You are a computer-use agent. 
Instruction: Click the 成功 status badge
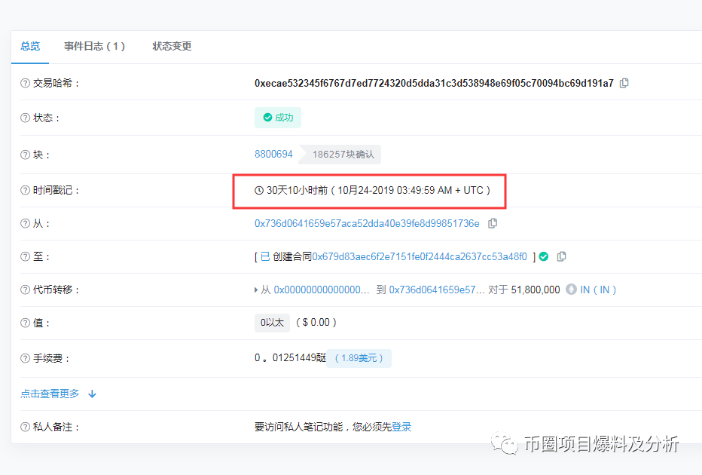[278, 118]
